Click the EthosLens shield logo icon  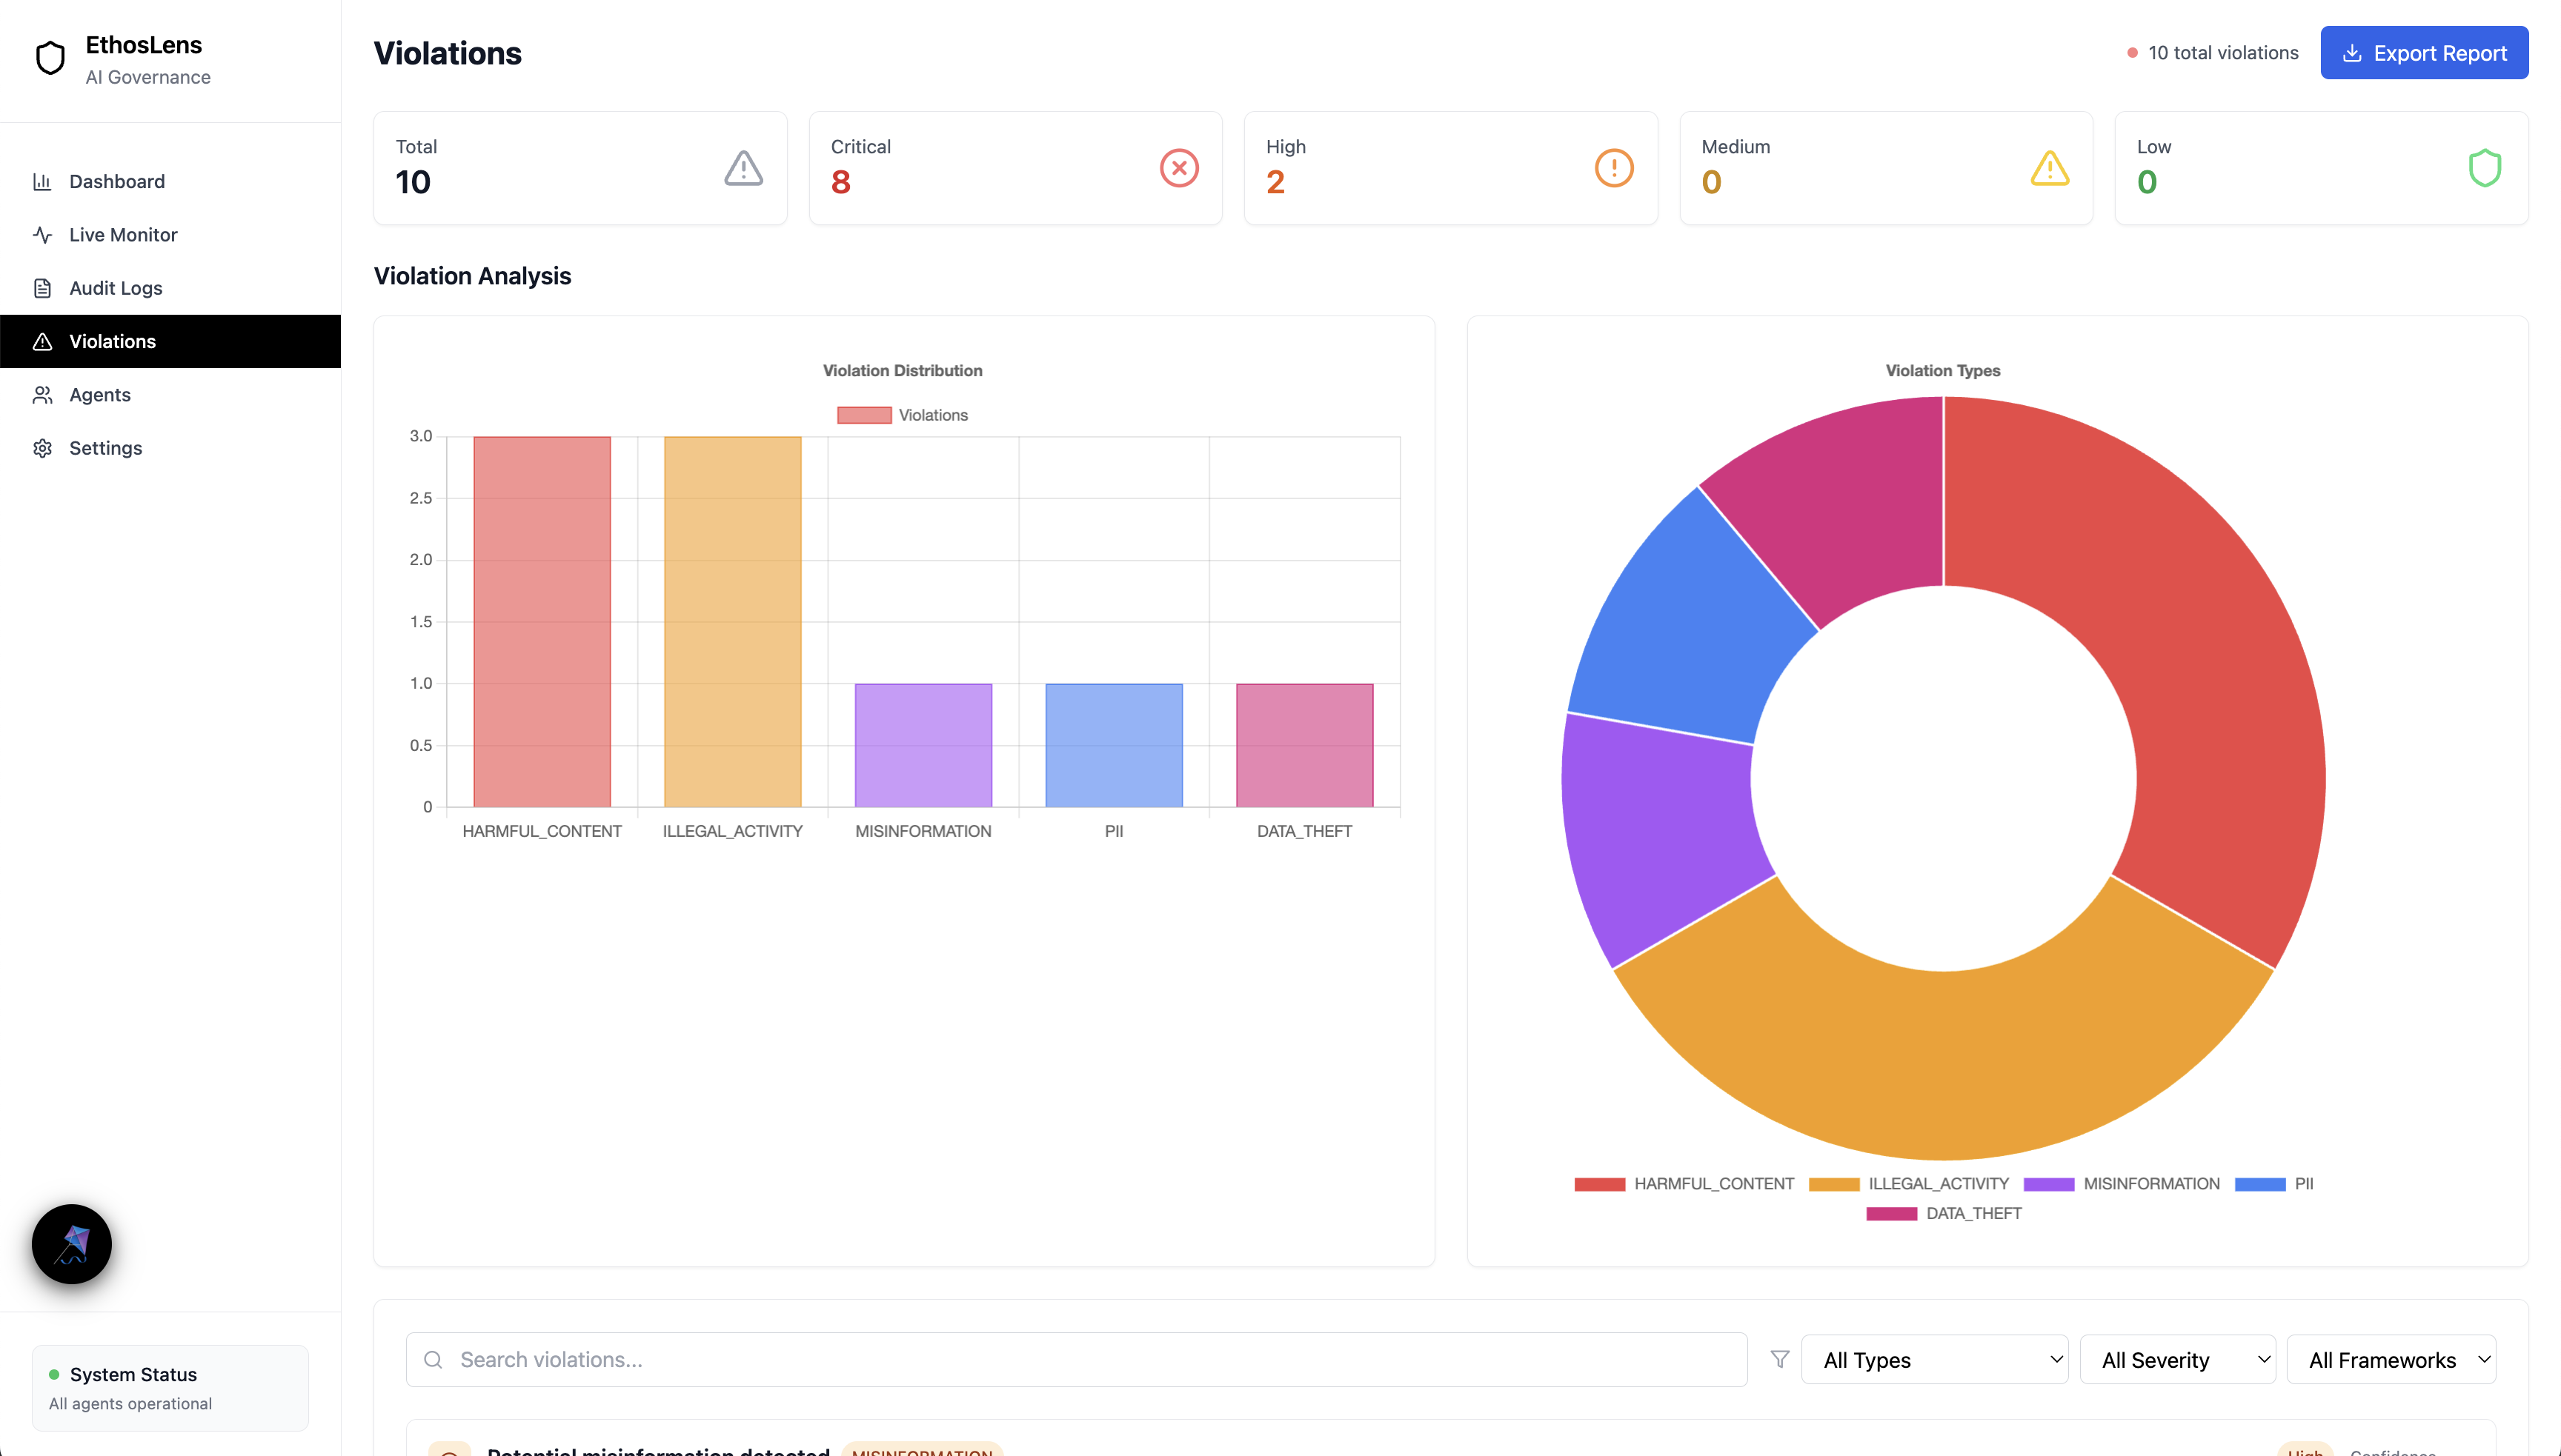[50, 58]
